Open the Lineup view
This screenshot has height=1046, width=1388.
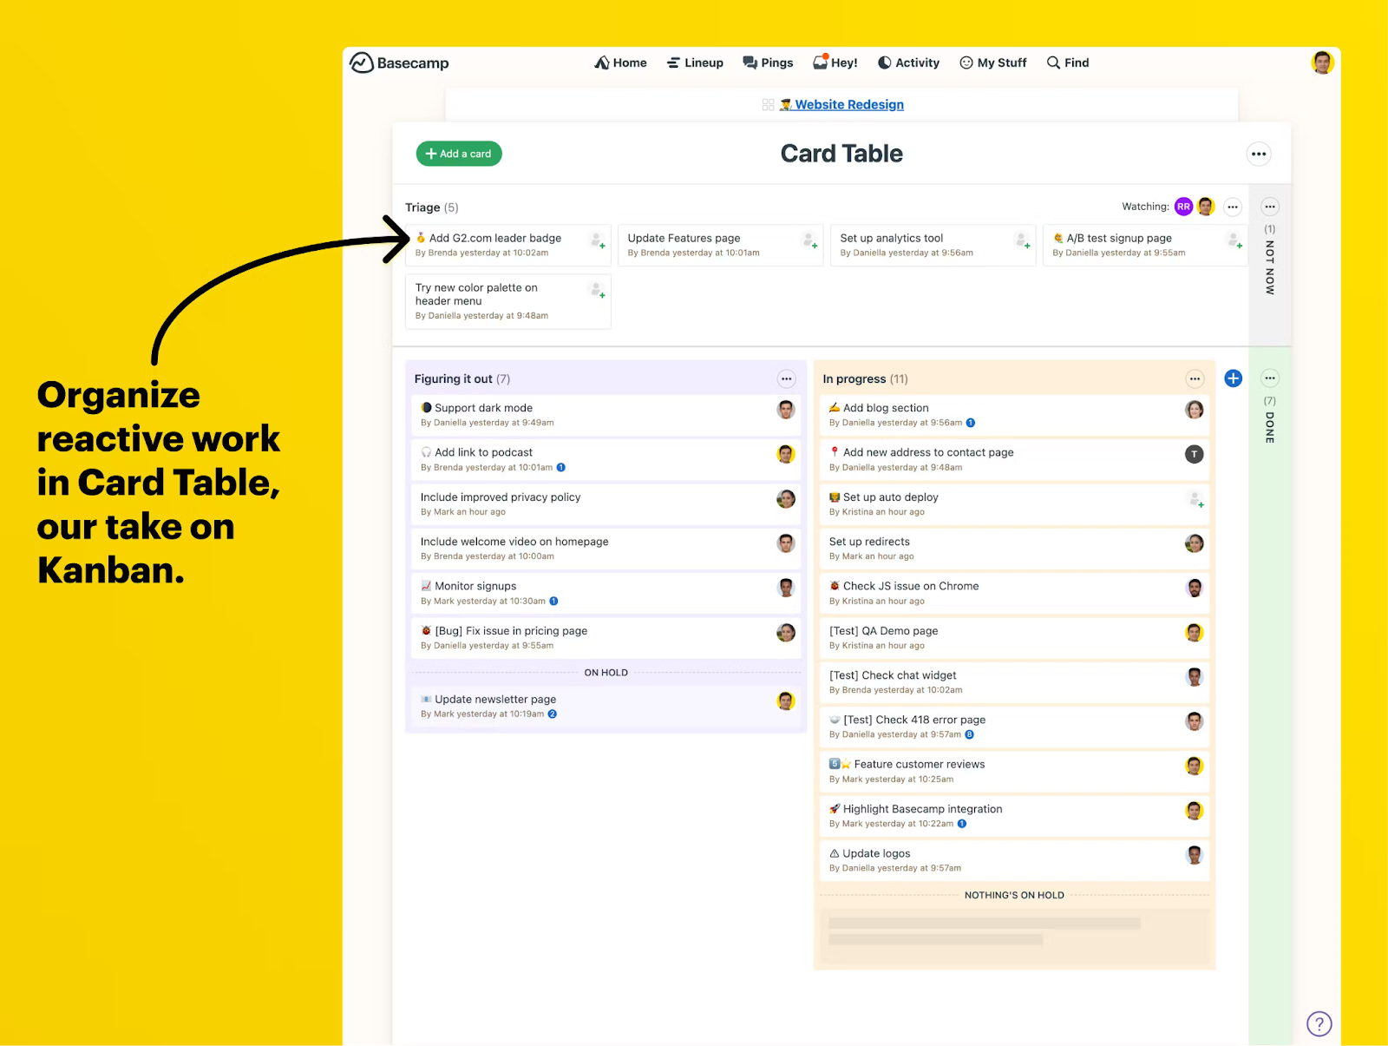695,62
